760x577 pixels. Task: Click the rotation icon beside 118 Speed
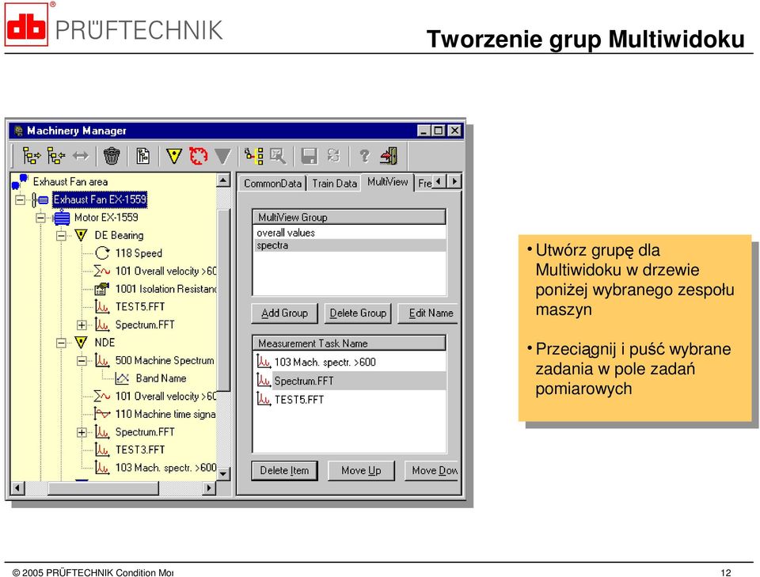102,253
